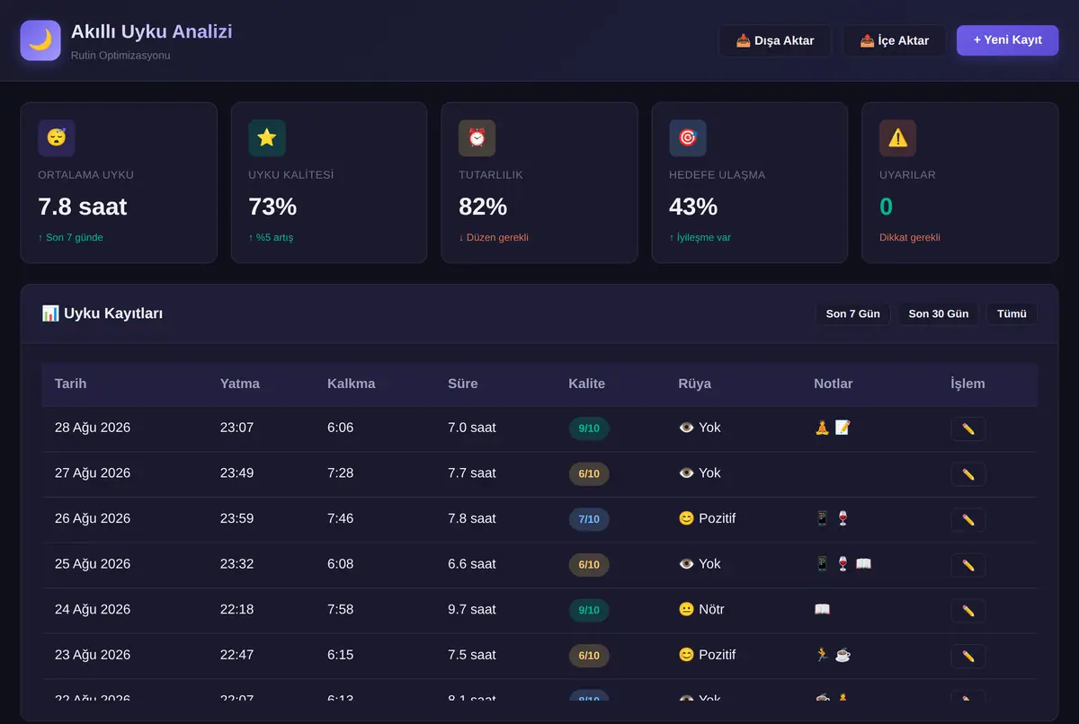This screenshot has height=724, width=1079.
Task: Show all records with Tümü
Action: pos(1012,313)
